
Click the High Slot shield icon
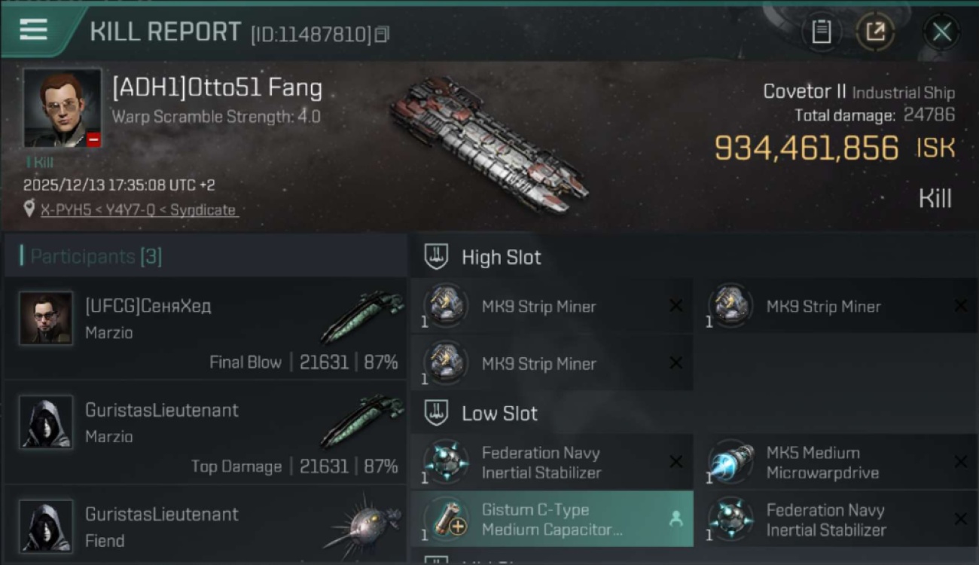pyautogui.click(x=437, y=257)
